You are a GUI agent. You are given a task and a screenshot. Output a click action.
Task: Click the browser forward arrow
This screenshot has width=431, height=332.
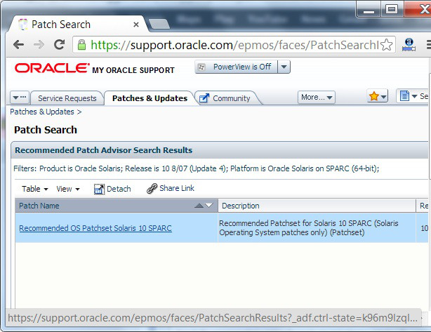pyautogui.click(x=39, y=45)
